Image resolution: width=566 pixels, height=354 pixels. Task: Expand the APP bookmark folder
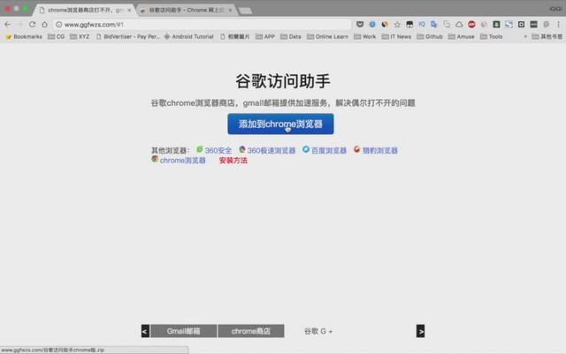[x=265, y=37]
